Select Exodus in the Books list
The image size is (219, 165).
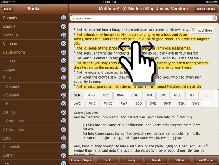click(34, 26)
